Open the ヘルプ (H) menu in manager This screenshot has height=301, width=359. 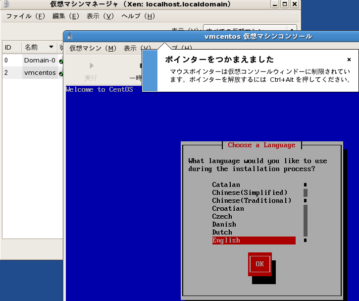(x=138, y=16)
